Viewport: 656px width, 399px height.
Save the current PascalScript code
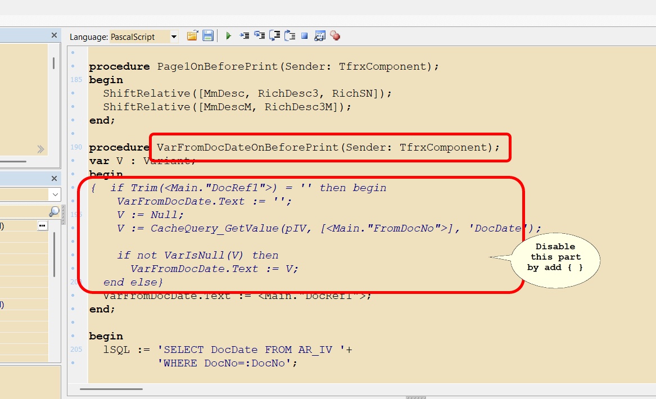[208, 35]
